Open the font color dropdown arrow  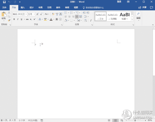(54, 19)
